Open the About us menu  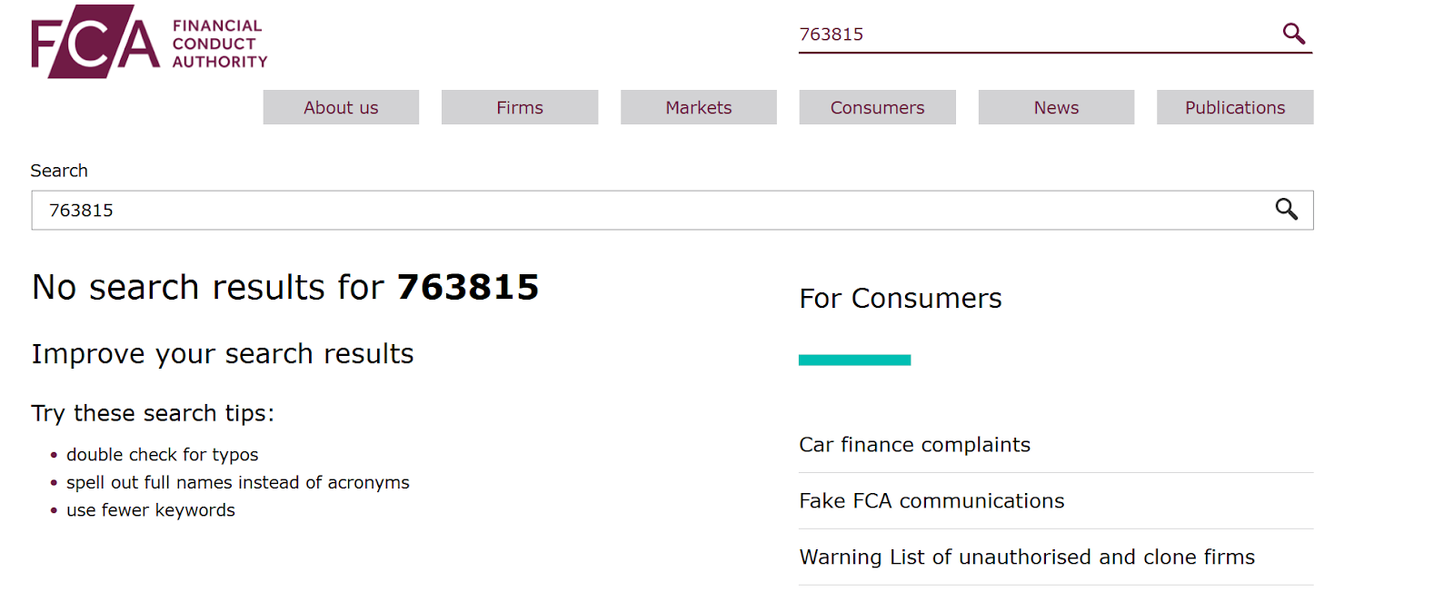(341, 107)
